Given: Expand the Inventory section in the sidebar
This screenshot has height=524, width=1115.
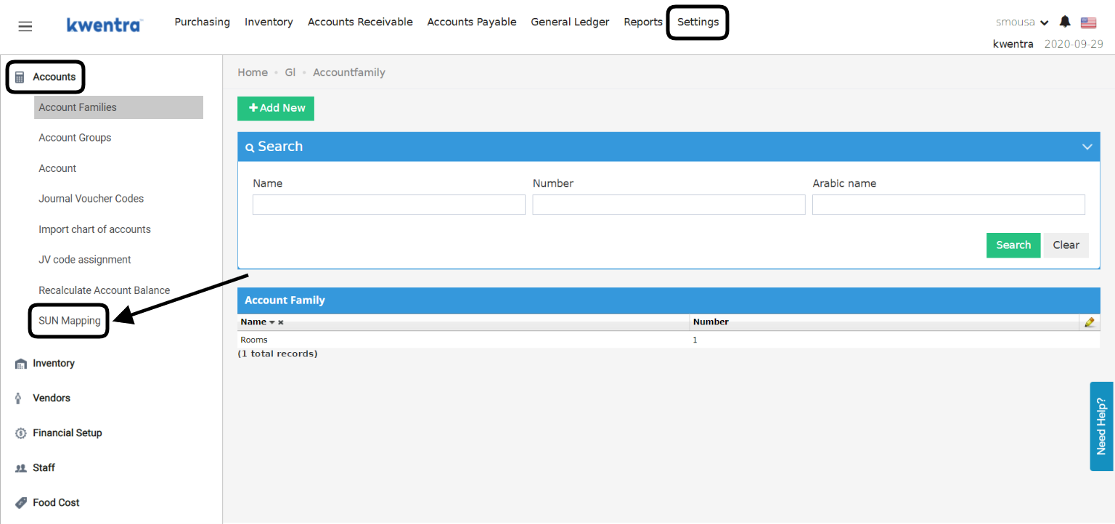Looking at the screenshot, I should pos(54,364).
